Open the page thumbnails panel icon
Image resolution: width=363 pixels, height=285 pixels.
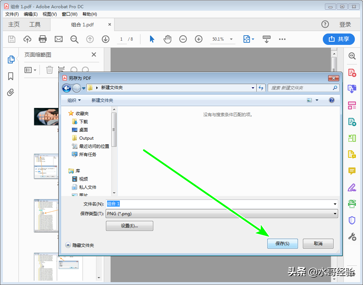pyautogui.click(x=11, y=59)
